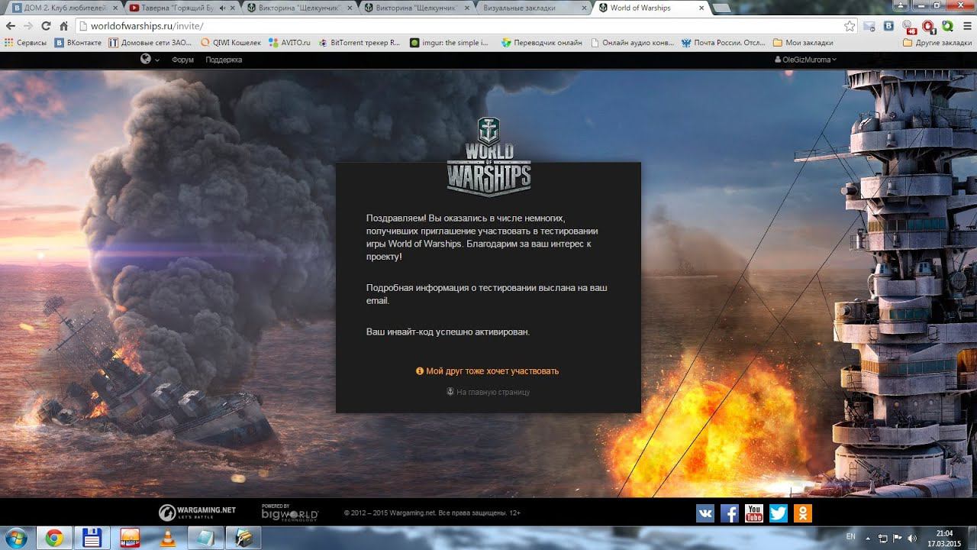The width and height of the screenshot is (977, 550).
Task: Open the Facebook social icon in footer
Action: [730, 513]
